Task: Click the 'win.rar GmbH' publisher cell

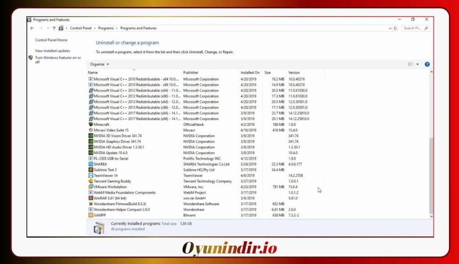Action: 195,198
